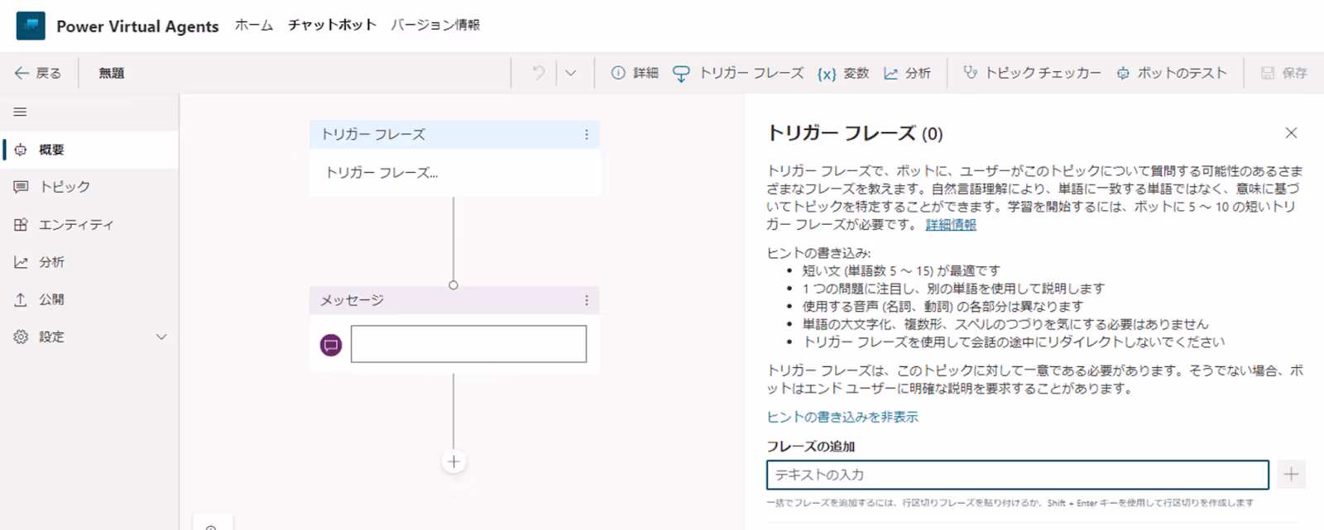The image size is (1324, 530).
Task: Open トリガー フレーズ in the toolbar
Action: [738, 73]
